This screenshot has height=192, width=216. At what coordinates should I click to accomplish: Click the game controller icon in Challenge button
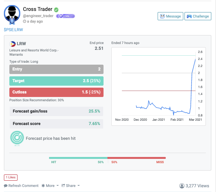[x=189, y=16]
